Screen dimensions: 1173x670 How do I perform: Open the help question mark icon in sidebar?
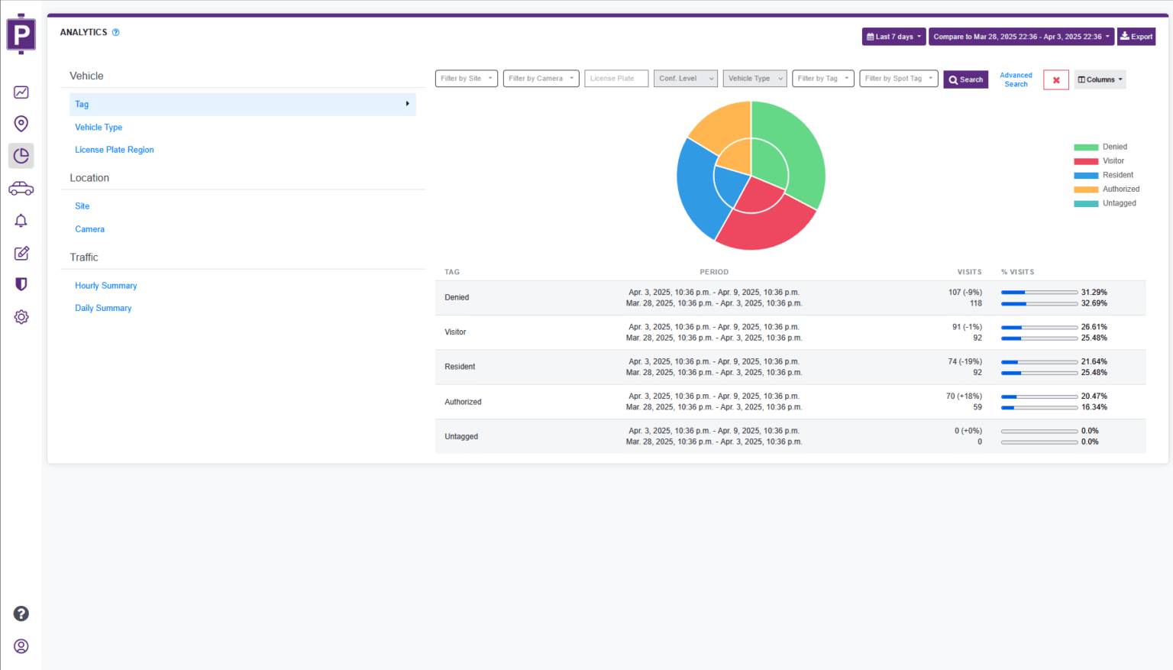[x=21, y=613]
